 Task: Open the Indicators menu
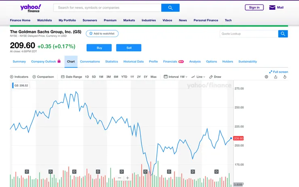19,77
